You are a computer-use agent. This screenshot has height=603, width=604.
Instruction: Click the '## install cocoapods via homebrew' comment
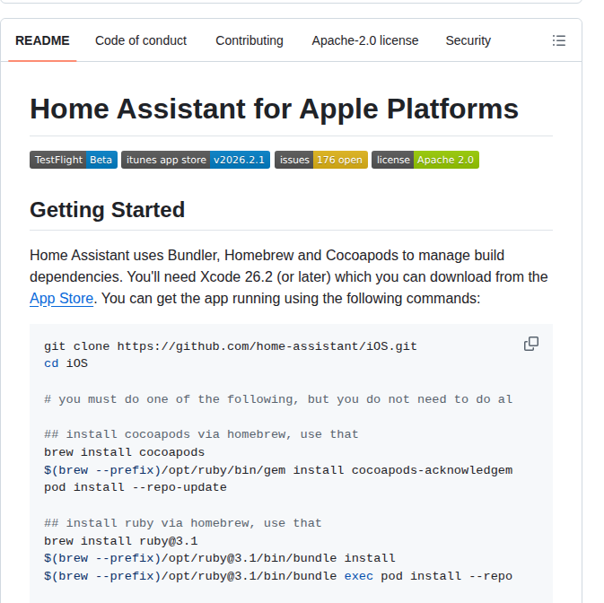click(201, 434)
